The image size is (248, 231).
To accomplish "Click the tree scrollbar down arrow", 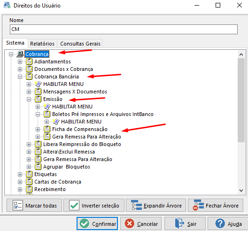I will point(241,190).
